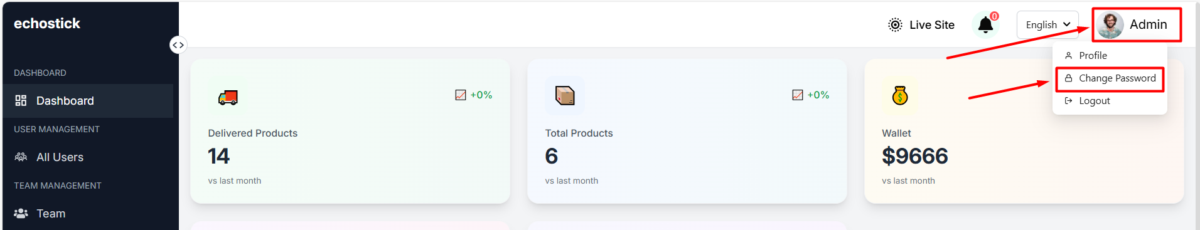Click the Delivered Products trend chart icon

click(461, 95)
